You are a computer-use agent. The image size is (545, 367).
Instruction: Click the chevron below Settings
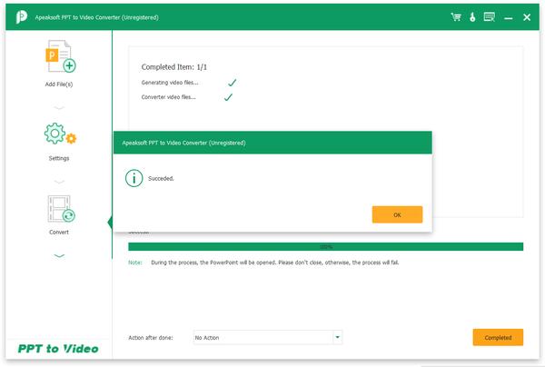59,182
